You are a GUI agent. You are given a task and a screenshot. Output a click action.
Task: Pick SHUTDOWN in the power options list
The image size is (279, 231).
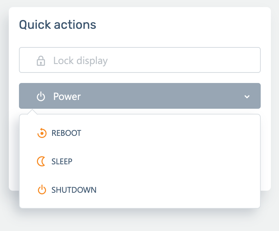(74, 190)
